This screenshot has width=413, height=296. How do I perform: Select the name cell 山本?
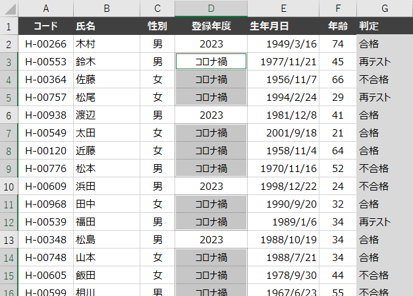(x=105, y=257)
